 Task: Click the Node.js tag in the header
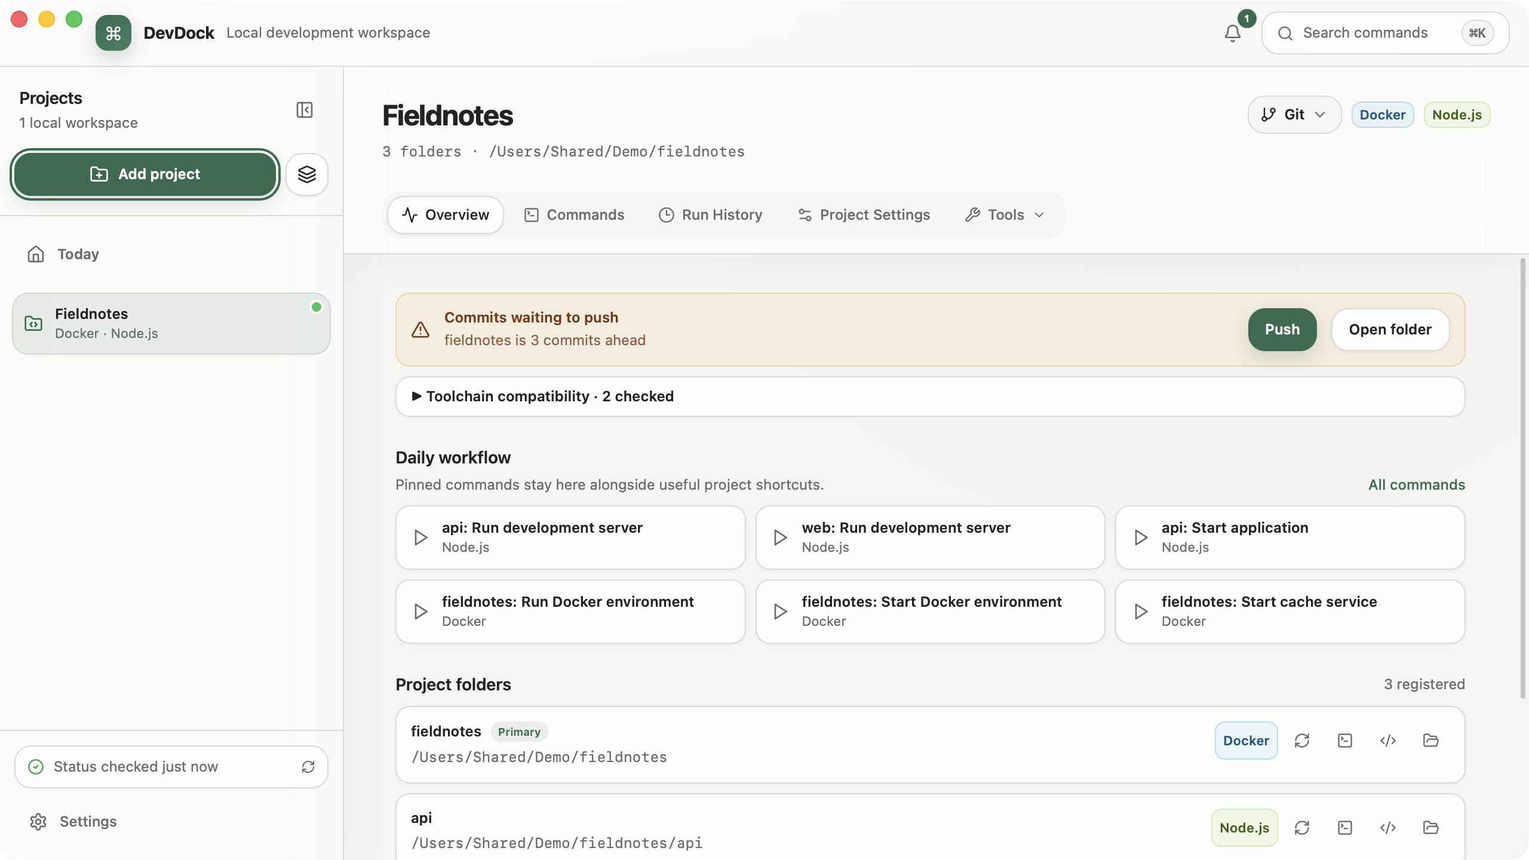pyautogui.click(x=1457, y=115)
